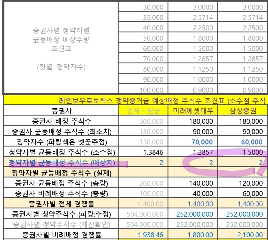Screen dimensions: 268x240
Task: Select the 100,000 cell at the lookup table bottom
Action: pos(143,89)
